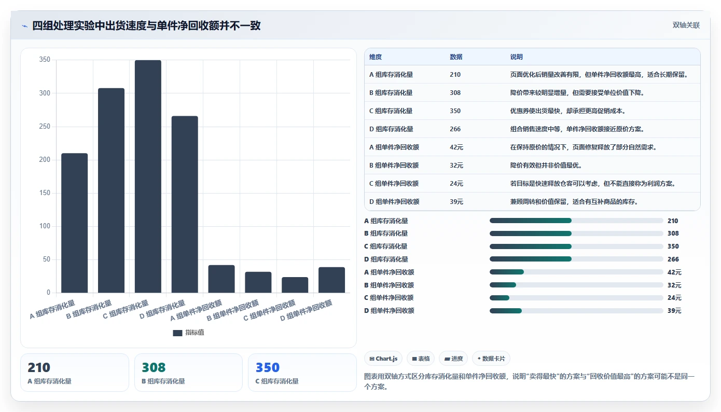Image resolution: width=721 pixels, height=412 pixels.
Task: Open the 308 B 组库存消化量 data card
Action: (x=188, y=373)
